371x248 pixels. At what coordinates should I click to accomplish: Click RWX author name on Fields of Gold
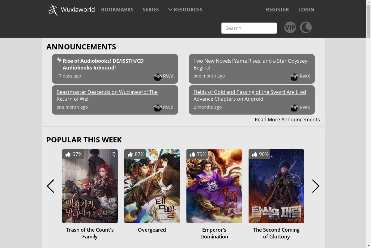[305, 107]
